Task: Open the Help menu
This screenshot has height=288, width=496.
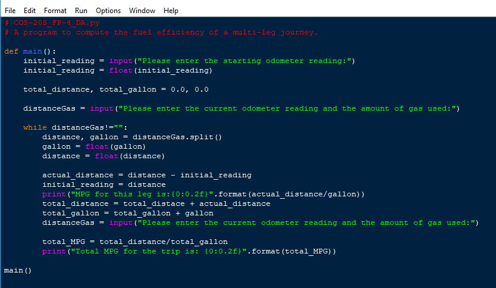Action: [171, 11]
